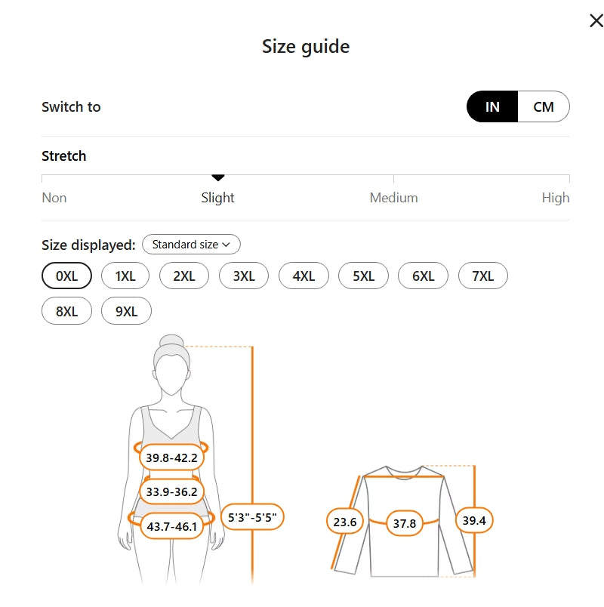The image size is (604, 607).
Task: Select the 9XL size chip
Action: coord(126,311)
